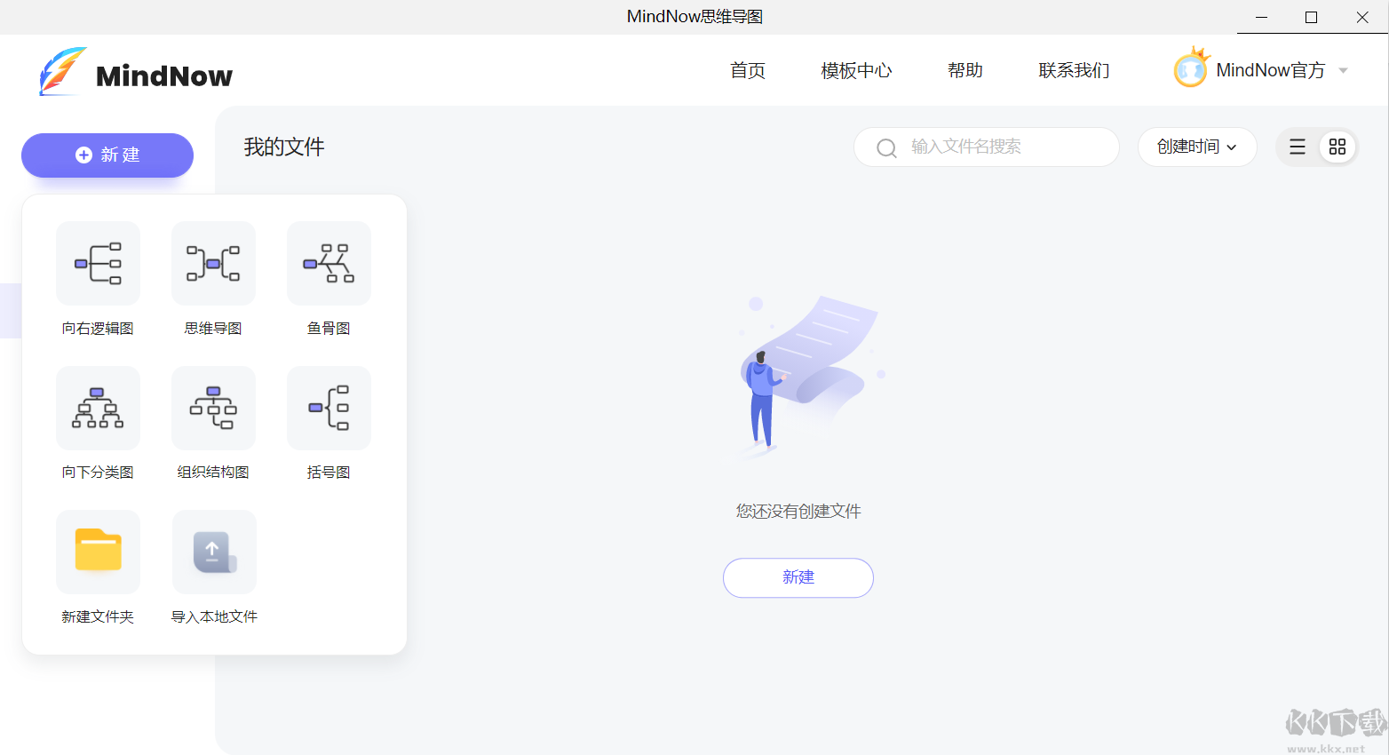This screenshot has width=1389, height=755.
Task: Minimize the MindNow window
Action: (1261, 17)
